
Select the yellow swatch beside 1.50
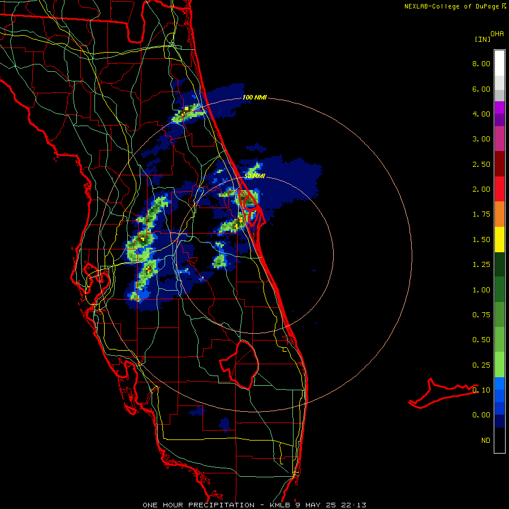tap(499, 239)
